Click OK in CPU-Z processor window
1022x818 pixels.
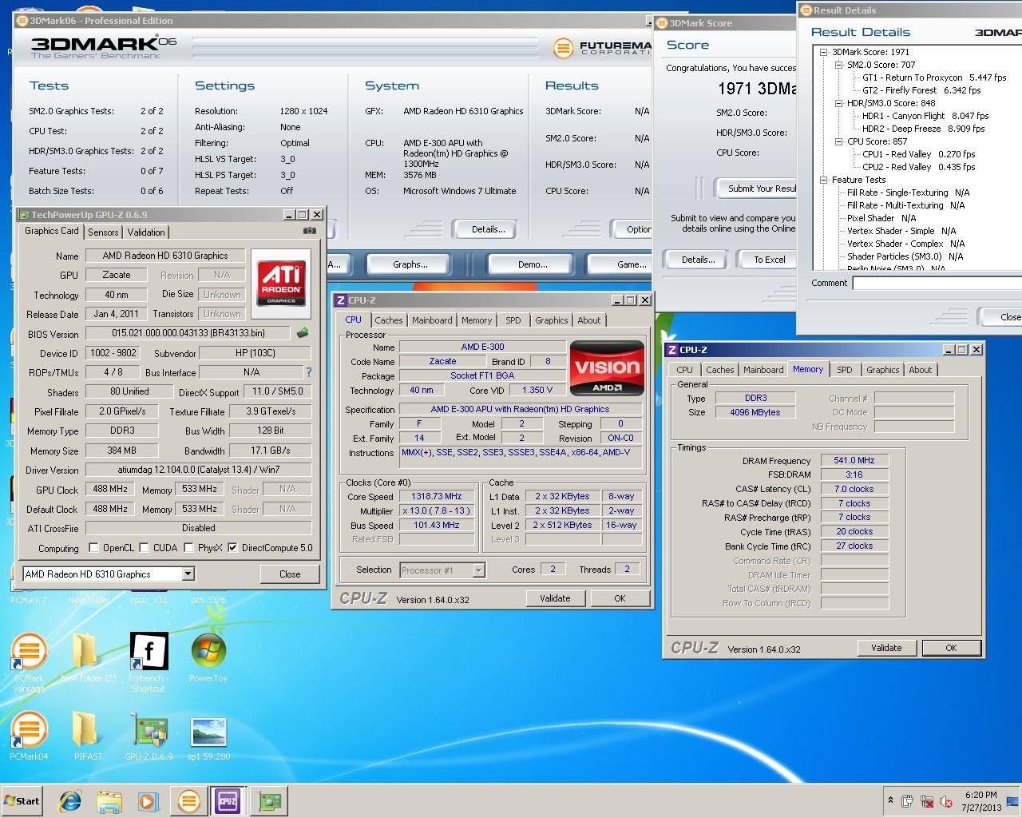point(620,598)
